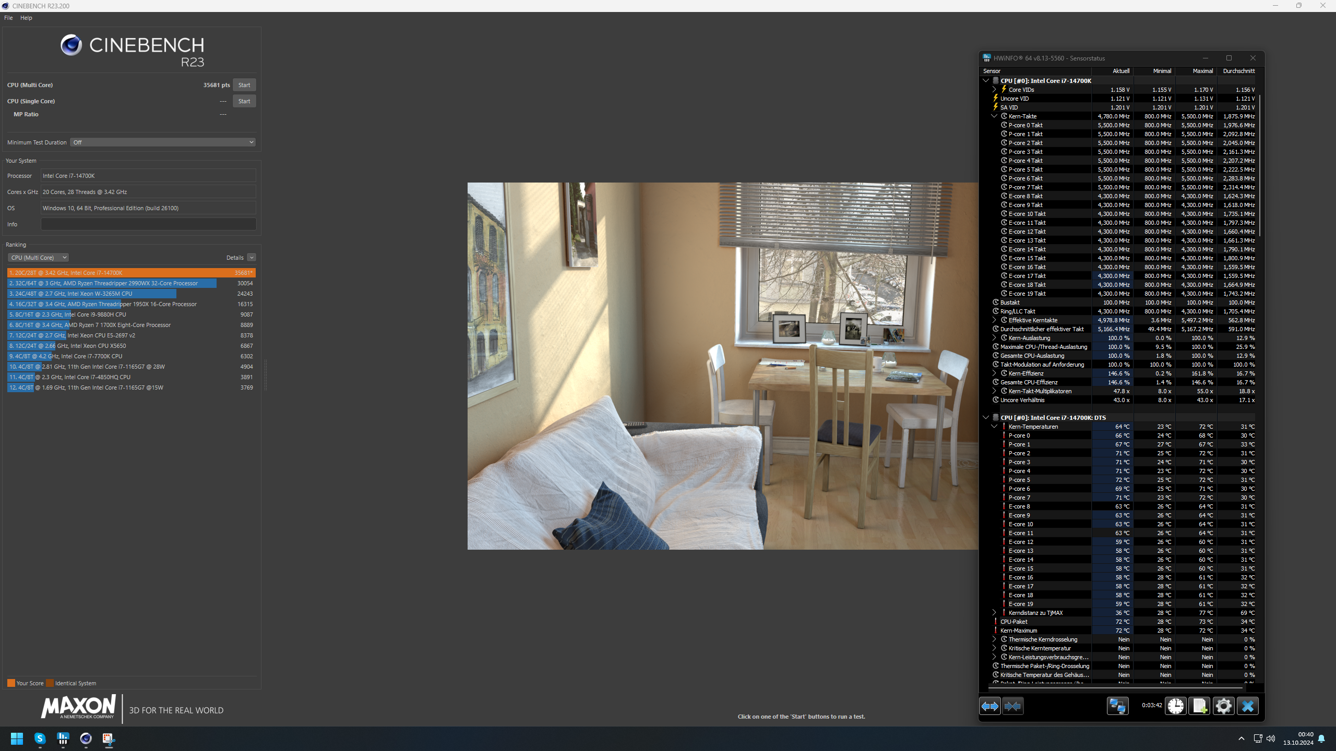The width and height of the screenshot is (1336, 751).
Task: Select AMD Ryzen Threadripper 2990WX entry in ranking
Action: 131,283
